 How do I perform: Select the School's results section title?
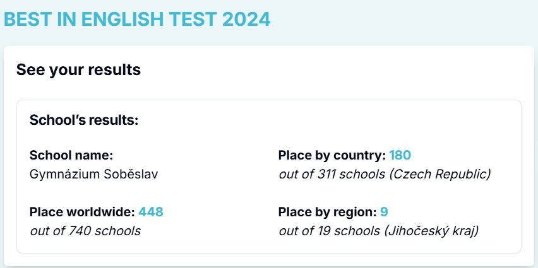pyautogui.click(x=84, y=120)
